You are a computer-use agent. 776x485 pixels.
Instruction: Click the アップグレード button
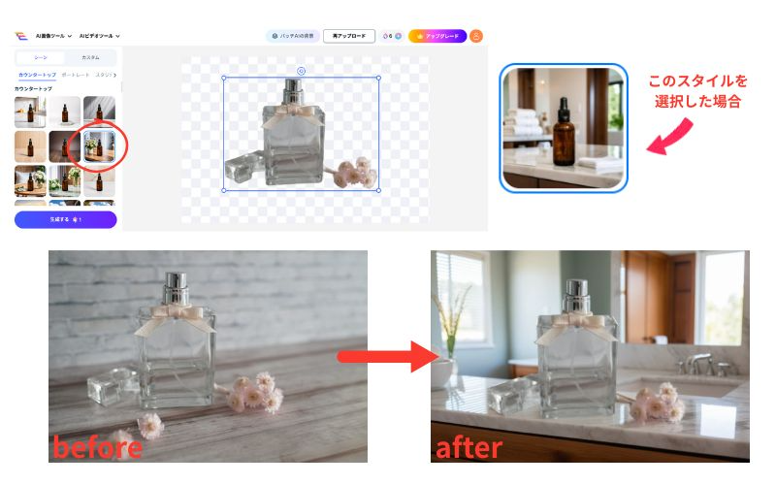tap(437, 36)
